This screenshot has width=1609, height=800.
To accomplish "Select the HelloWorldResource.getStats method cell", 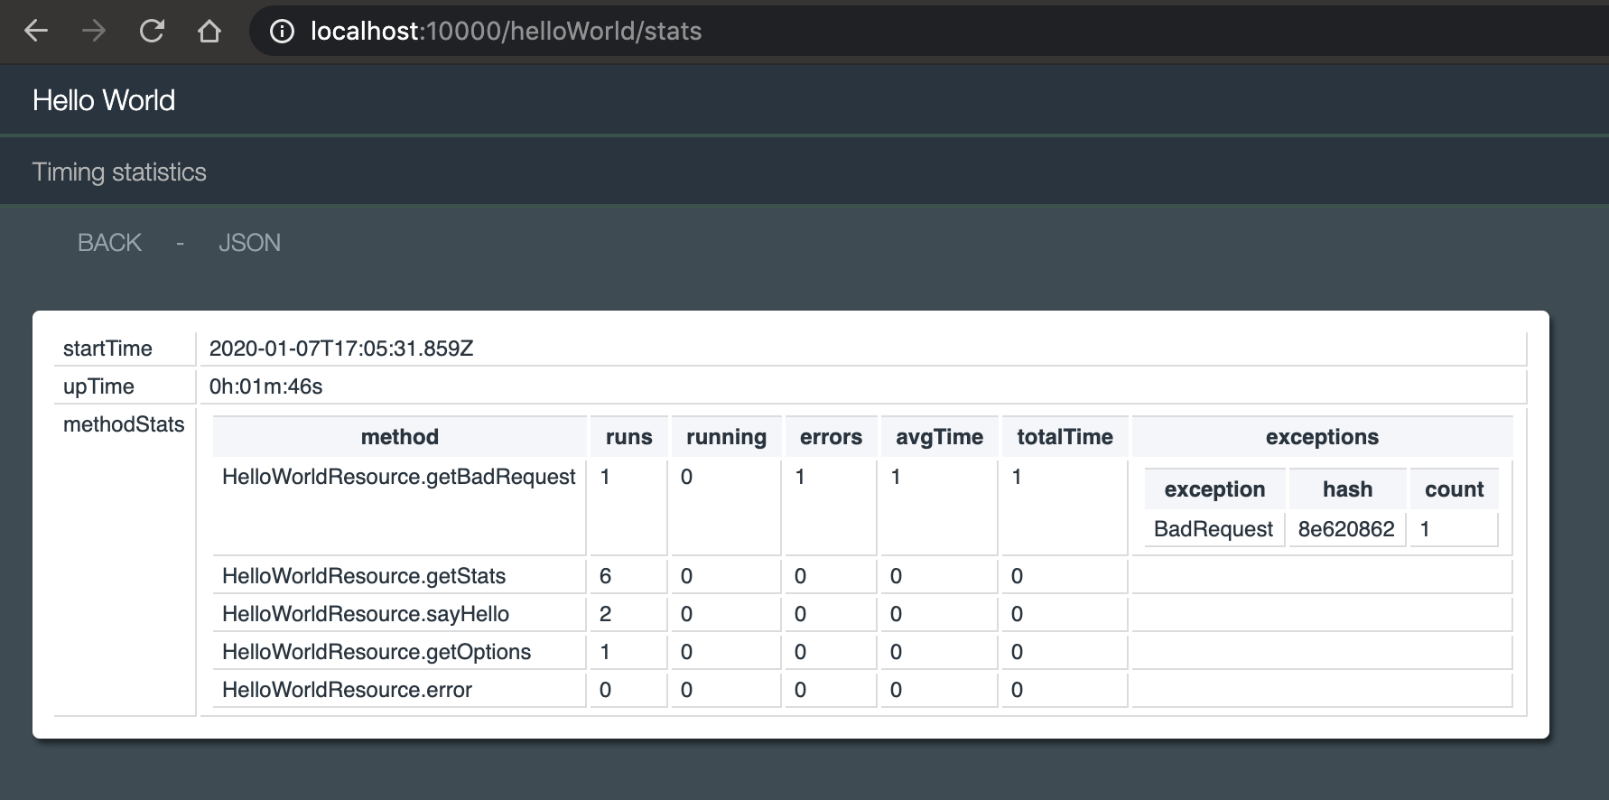I will click(x=364, y=576).
